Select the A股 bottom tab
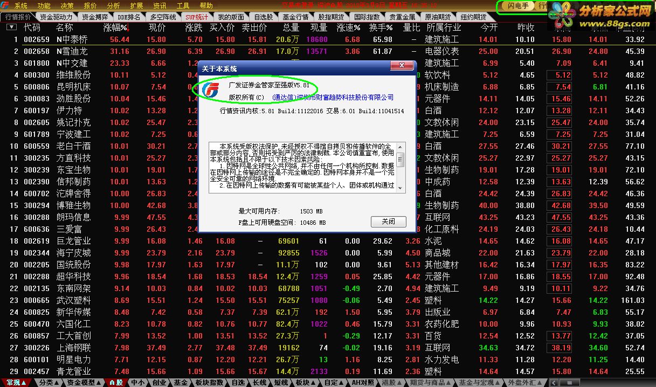Viewport: 656px width, 387px height. click(116, 382)
